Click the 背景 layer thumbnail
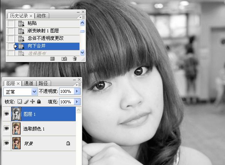Viewport: 225px width, 165px height. [x=16, y=143]
